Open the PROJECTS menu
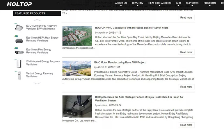This screenshot has width=224, height=129. point(209,3)
